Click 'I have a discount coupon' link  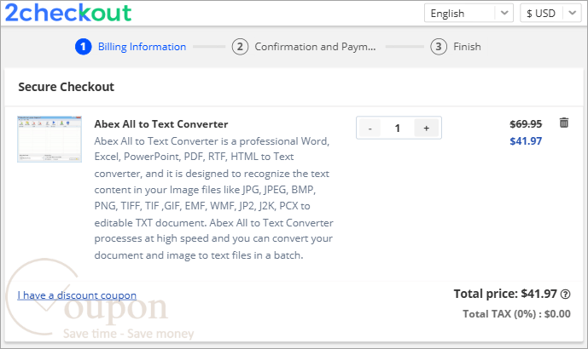tap(77, 295)
